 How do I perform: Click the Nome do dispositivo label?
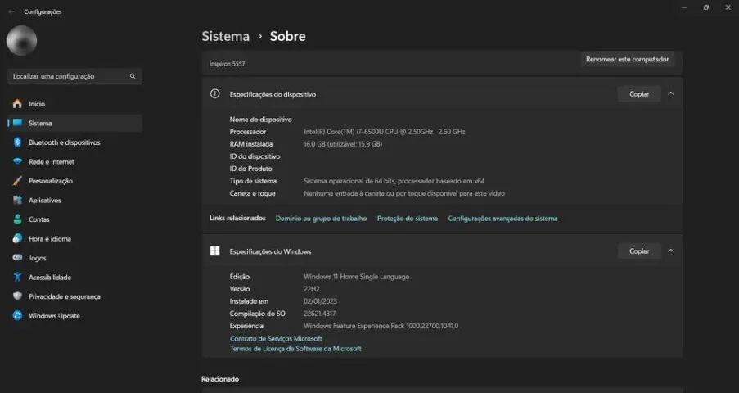tap(260, 120)
